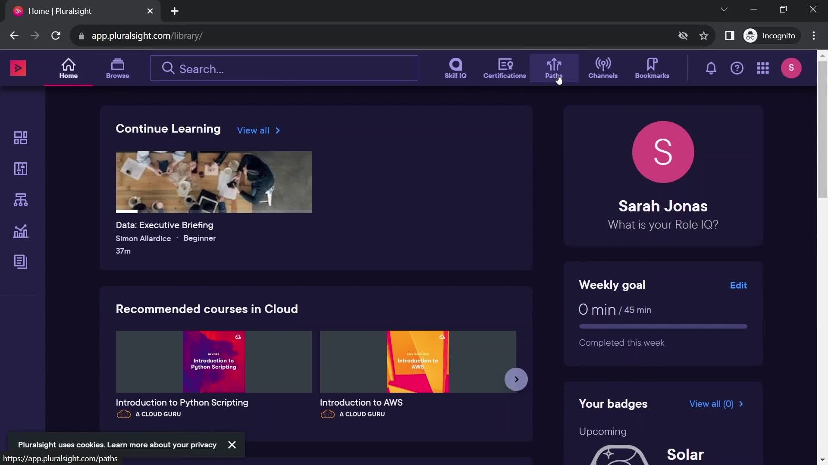Open the Skill IQ page
Image resolution: width=828 pixels, height=465 pixels.
click(455, 68)
